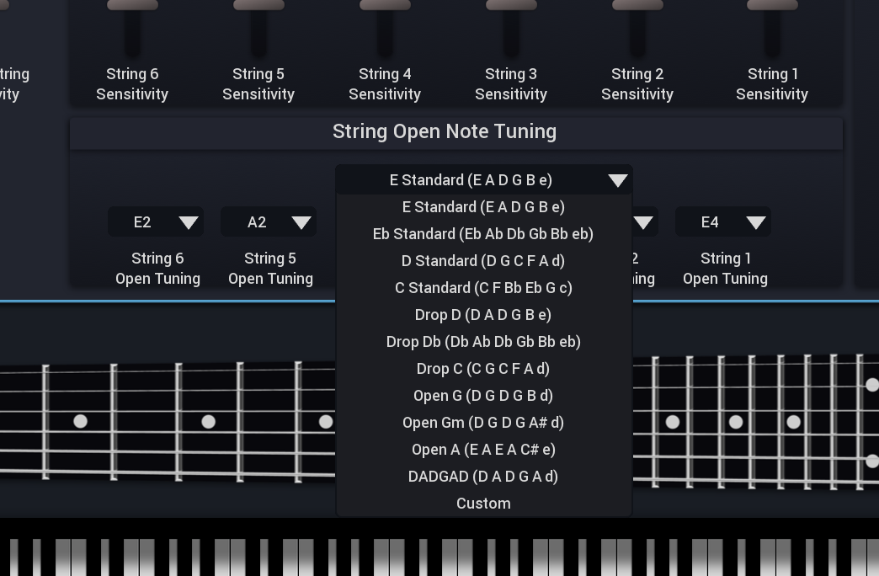Expand the String 1 E4 tuning dropdown
879x576 pixels.
point(723,222)
